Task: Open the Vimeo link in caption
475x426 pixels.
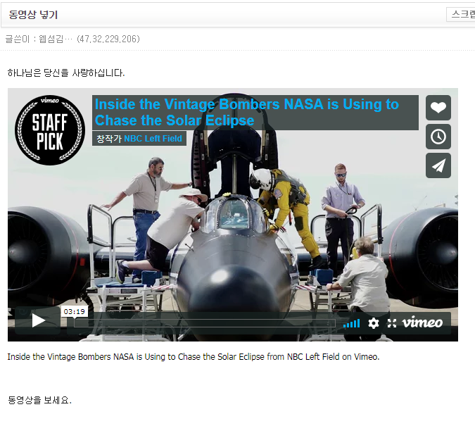Action: click(x=365, y=356)
